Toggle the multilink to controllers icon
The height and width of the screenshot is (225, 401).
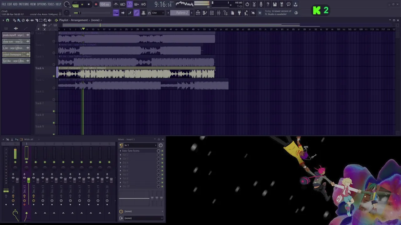136,13
